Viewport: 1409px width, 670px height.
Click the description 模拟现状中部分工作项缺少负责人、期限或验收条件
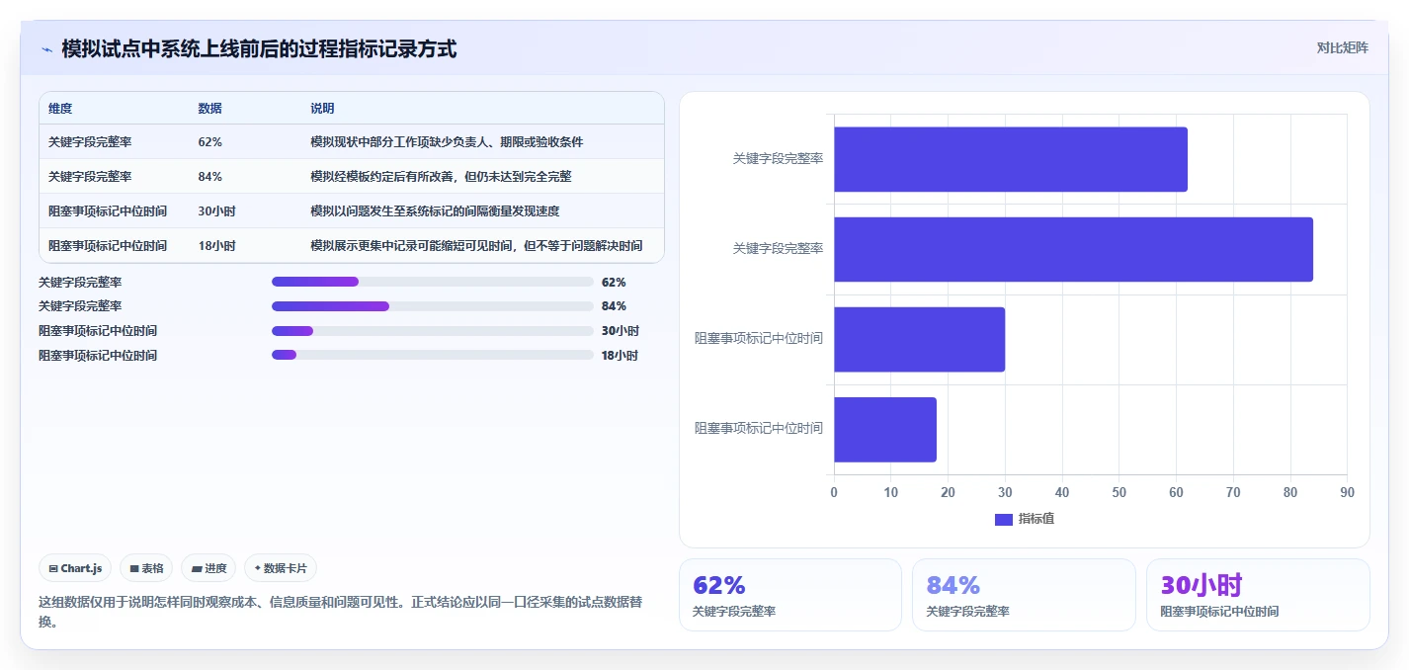click(x=447, y=142)
